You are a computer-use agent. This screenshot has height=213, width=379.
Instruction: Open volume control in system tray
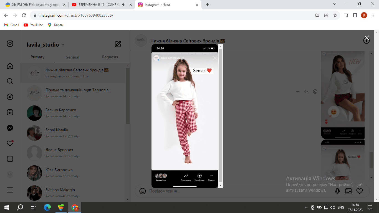(332, 207)
